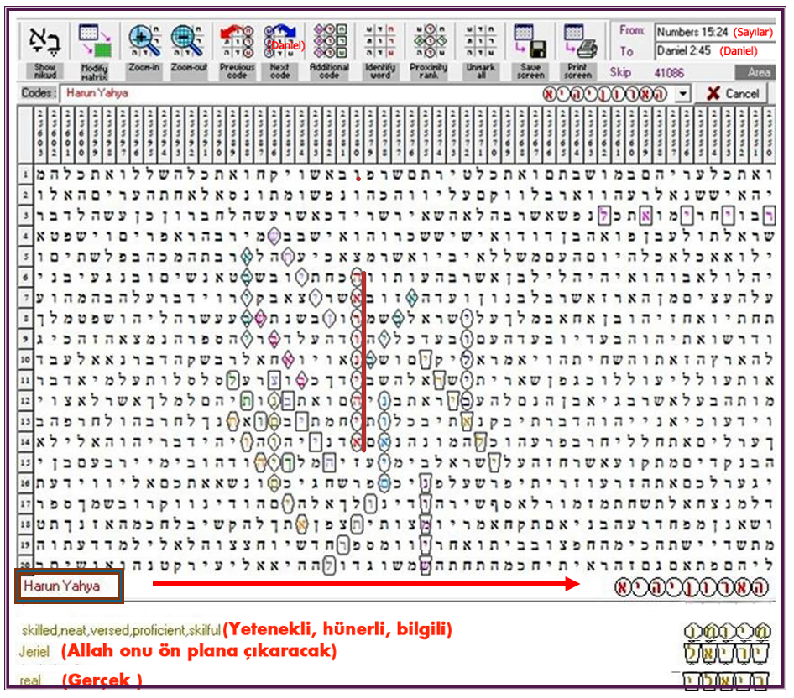Select the 'real' code entry
The height and width of the screenshot is (698, 794).
(x=30, y=680)
